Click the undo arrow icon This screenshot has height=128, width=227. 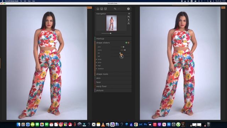tap(115, 9)
